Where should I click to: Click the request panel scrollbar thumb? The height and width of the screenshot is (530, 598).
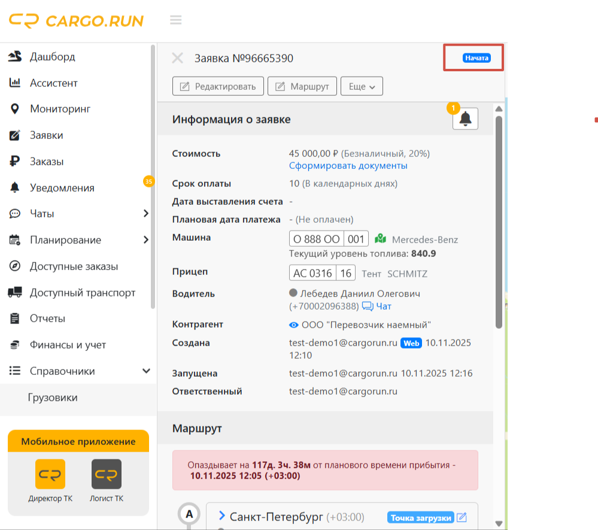click(499, 222)
